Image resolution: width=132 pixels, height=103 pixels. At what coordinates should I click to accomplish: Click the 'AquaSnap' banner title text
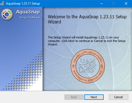point(28,12)
